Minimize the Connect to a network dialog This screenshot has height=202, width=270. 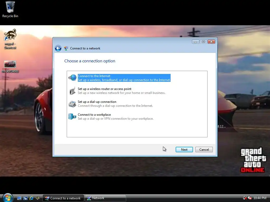pyautogui.click(x=195, y=42)
